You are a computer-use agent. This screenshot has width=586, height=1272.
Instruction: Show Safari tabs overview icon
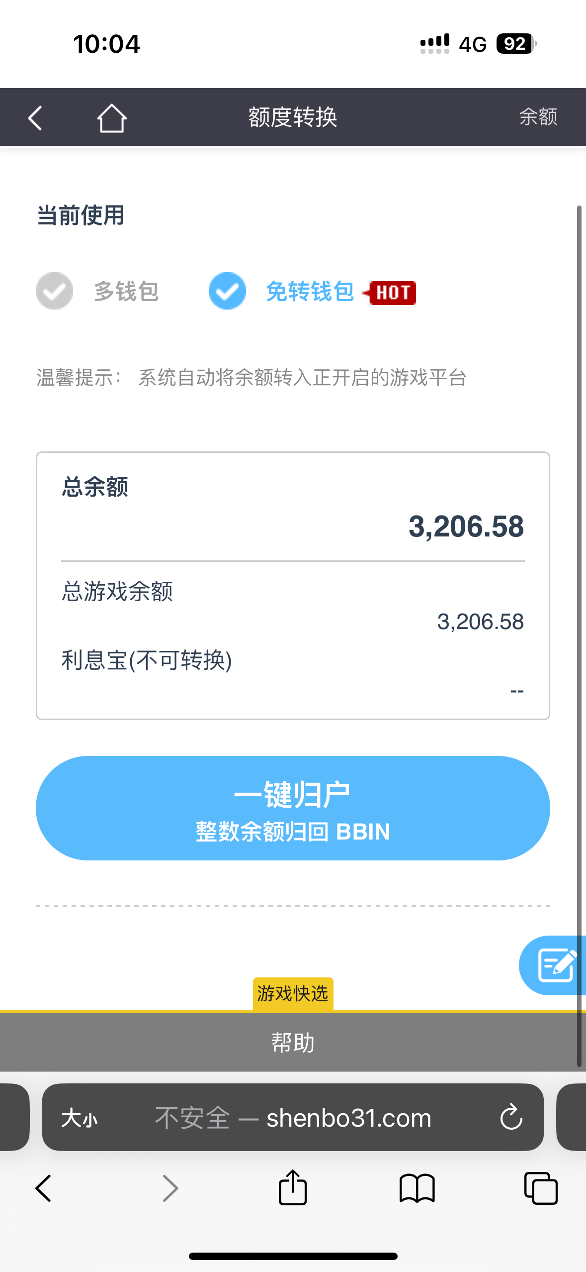click(541, 1188)
